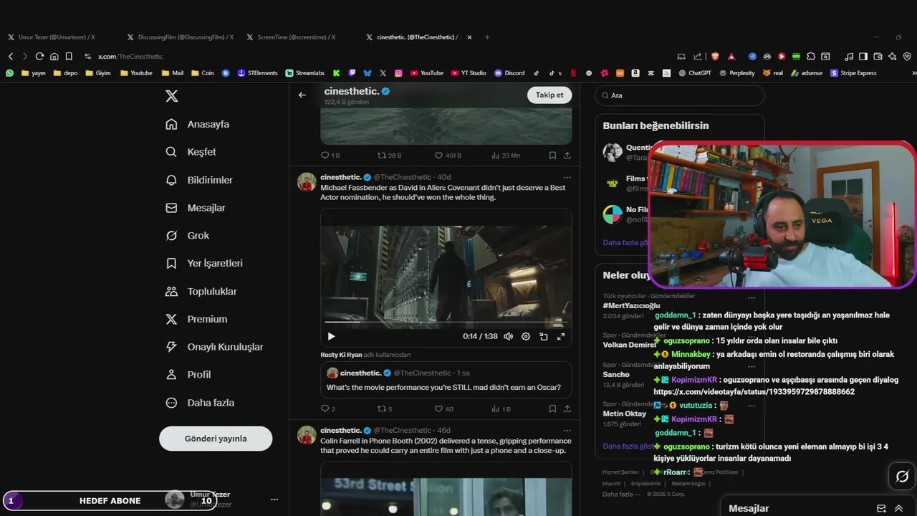Open Keşfet explore in sidebar

pos(191,152)
